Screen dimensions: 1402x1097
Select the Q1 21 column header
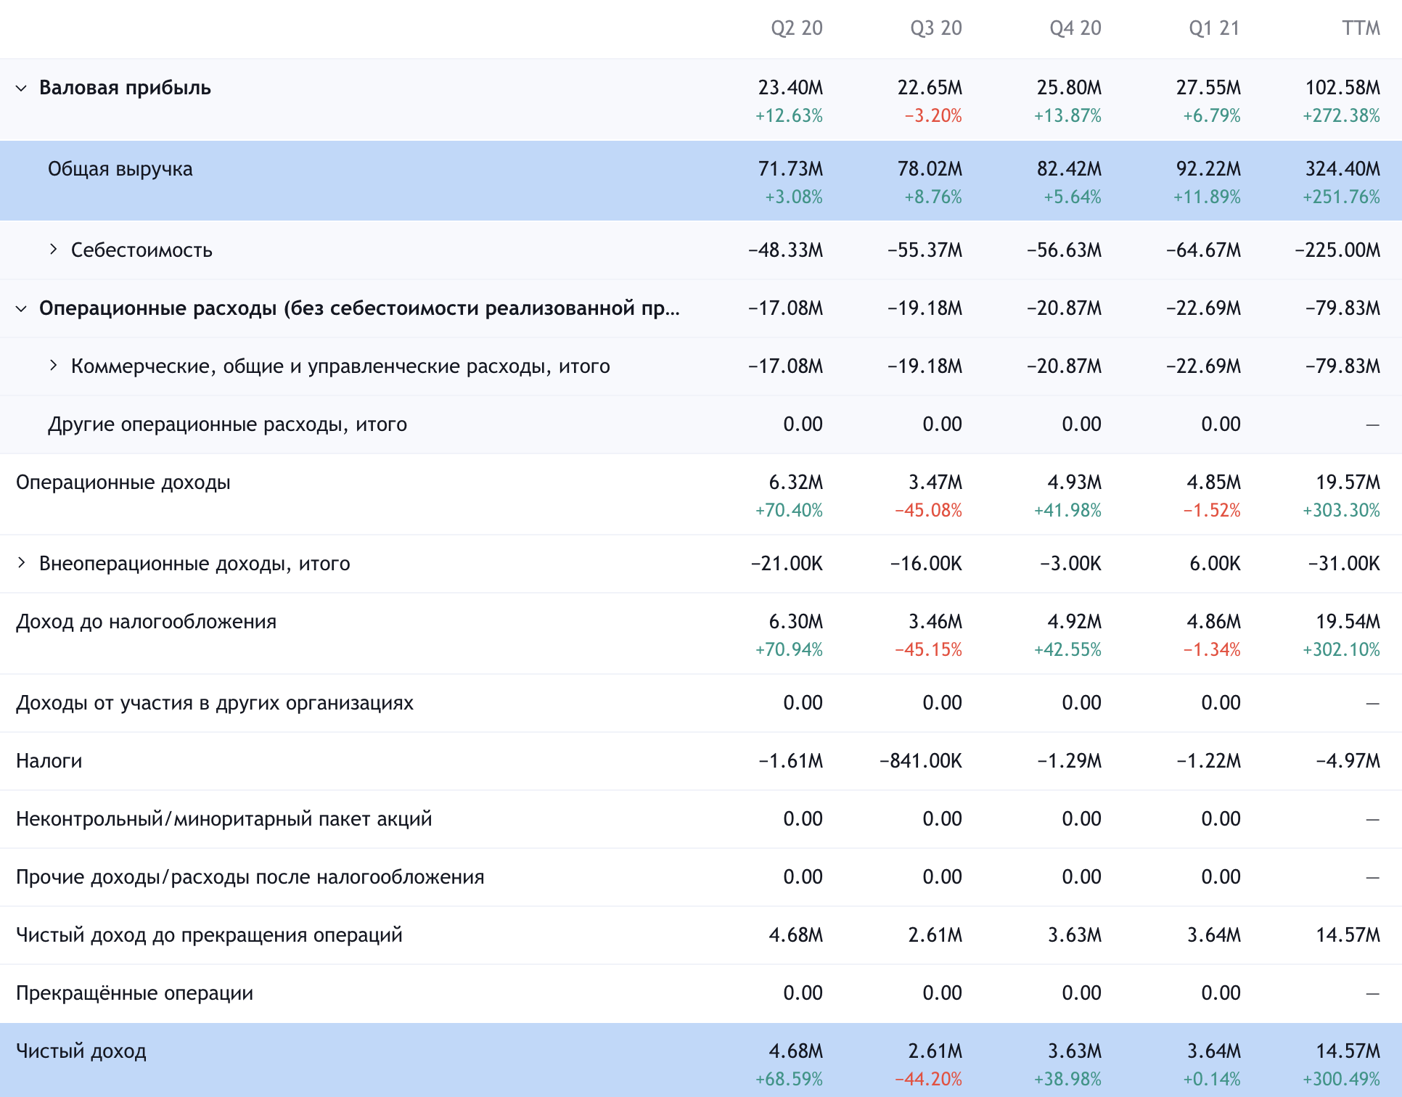[x=1214, y=28]
